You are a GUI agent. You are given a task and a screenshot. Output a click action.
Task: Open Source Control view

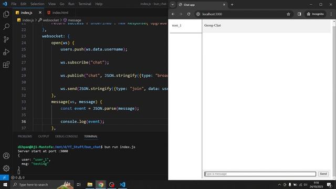click(x=6, y=39)
